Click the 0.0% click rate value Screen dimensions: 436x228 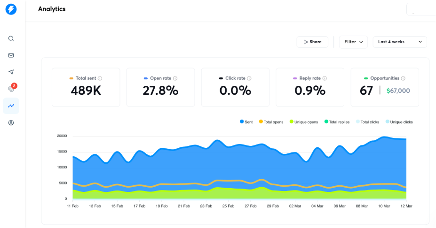click(235, 91)
